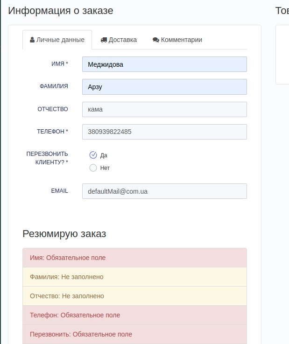289x344 pixels.
Task: Select the Да radio button
Action: [93, 155]
